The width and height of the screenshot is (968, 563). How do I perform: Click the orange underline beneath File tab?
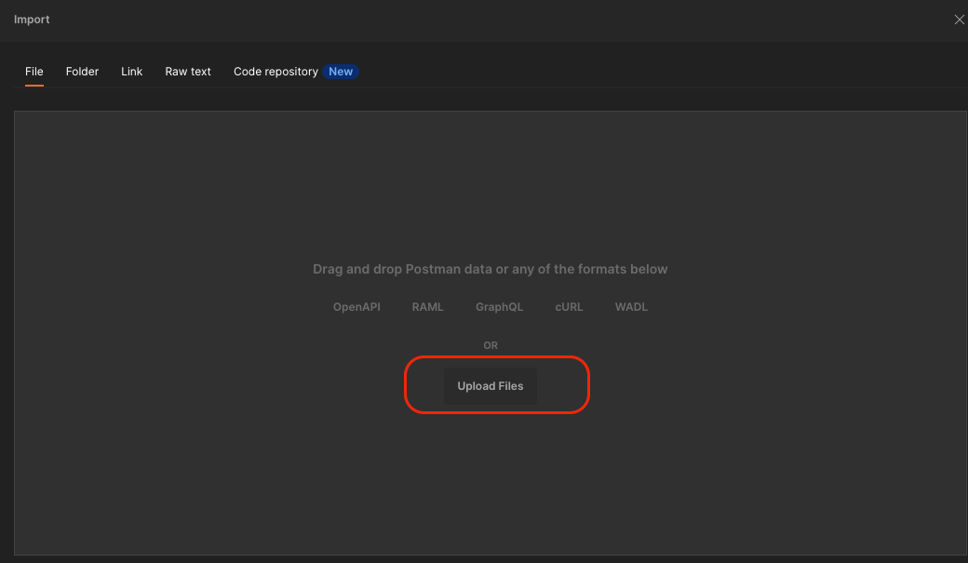pos(34,86)
